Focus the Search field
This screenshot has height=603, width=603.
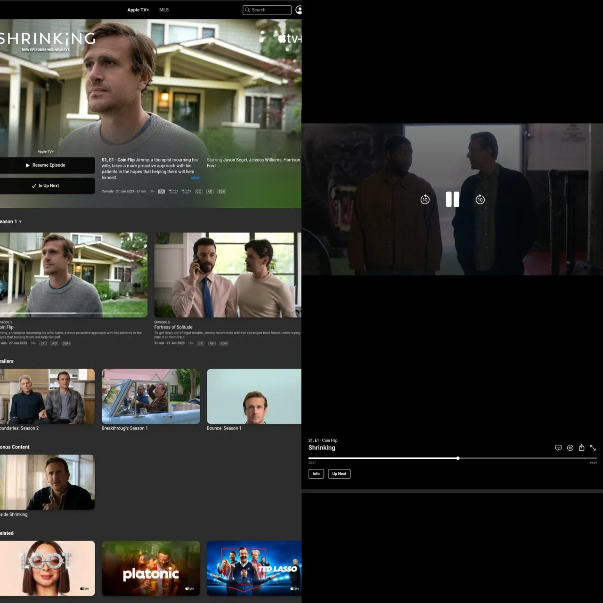click(x=267, y=10)
